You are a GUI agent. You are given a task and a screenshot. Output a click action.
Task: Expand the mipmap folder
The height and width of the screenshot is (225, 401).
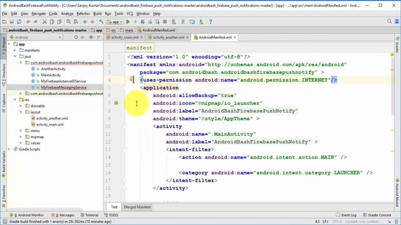(21, 137)
